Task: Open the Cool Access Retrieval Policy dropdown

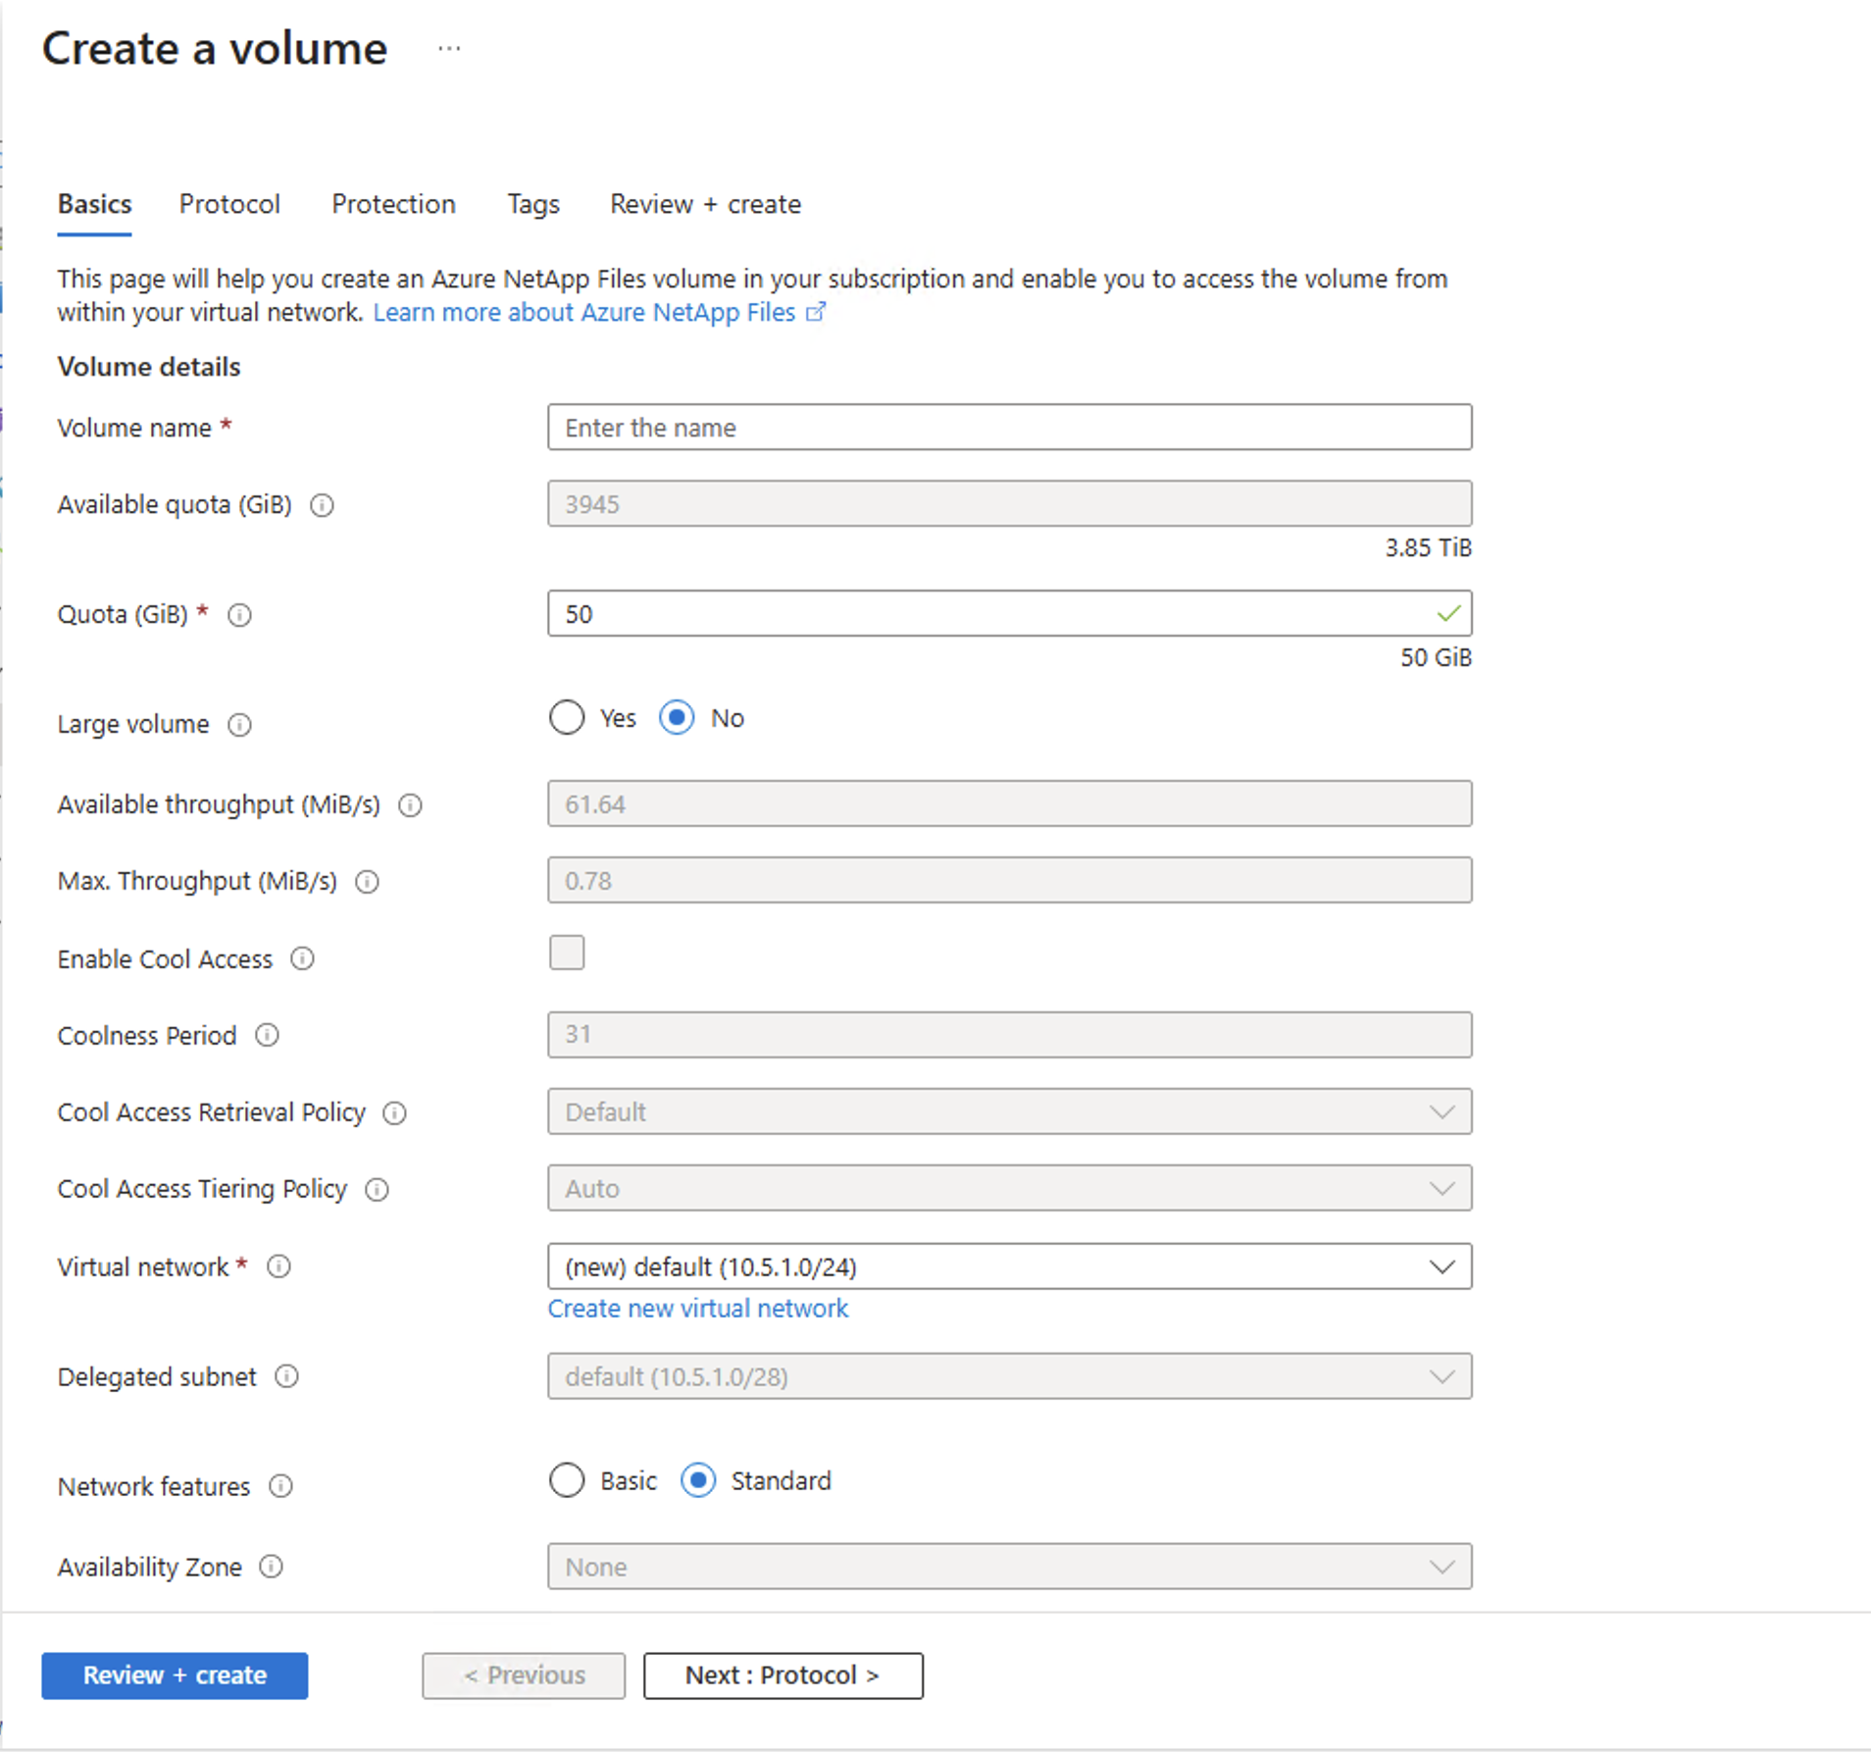Action: click(1009, 1111)
